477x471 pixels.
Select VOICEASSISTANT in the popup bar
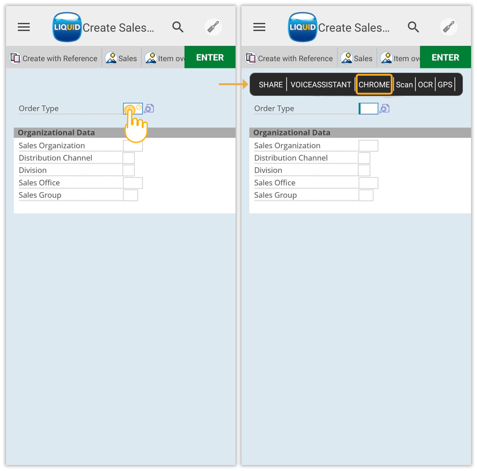pyautogui.click(x=321, y=85)
